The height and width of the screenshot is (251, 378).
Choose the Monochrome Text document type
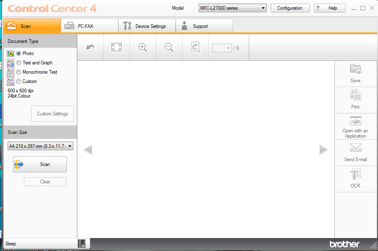point(19,72)
